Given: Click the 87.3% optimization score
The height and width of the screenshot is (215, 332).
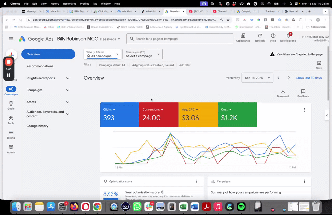Looking at the screenshot, I should click(x=111, y=194).
